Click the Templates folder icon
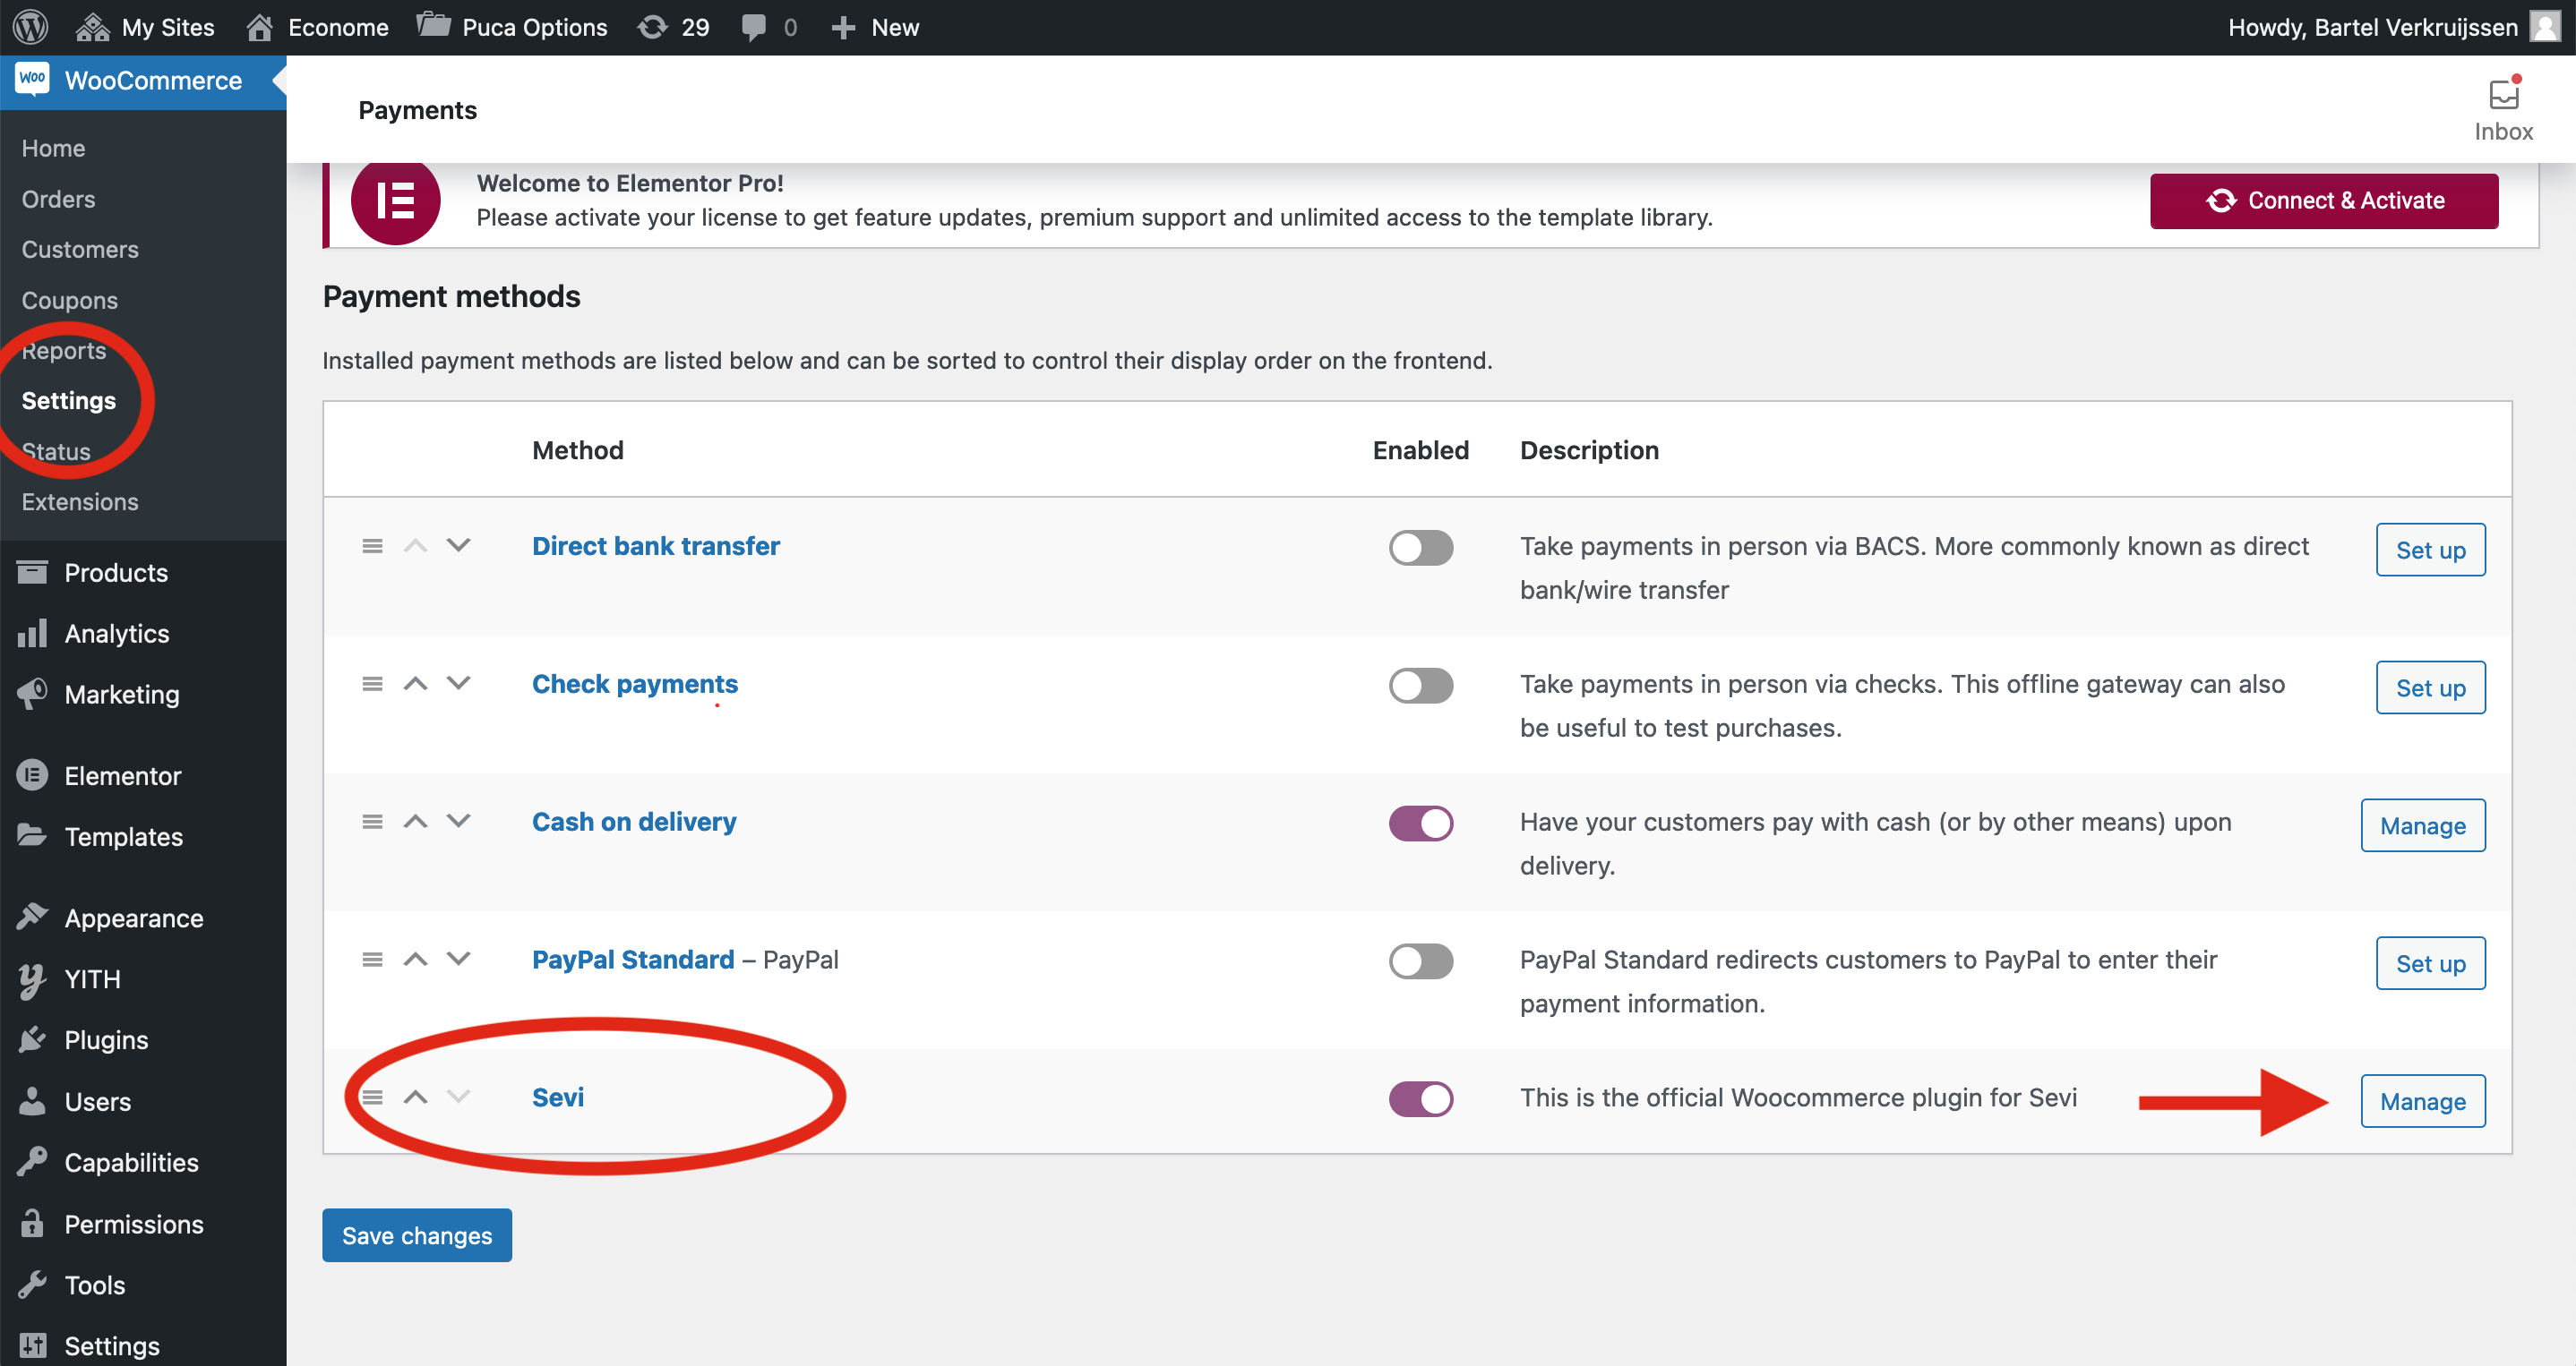 (32, 836)
